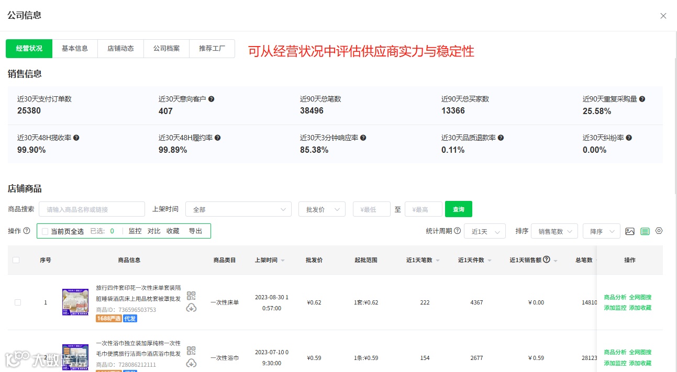Switch to 经营状况 tab

pos(29,48)
